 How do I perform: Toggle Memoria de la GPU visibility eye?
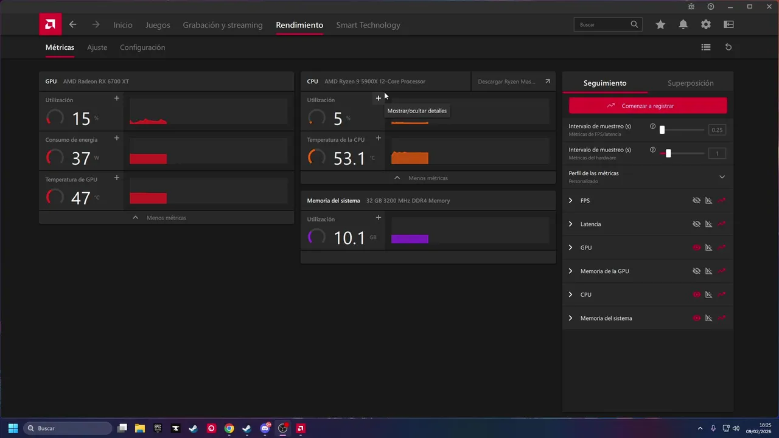[x=697, y=271]
